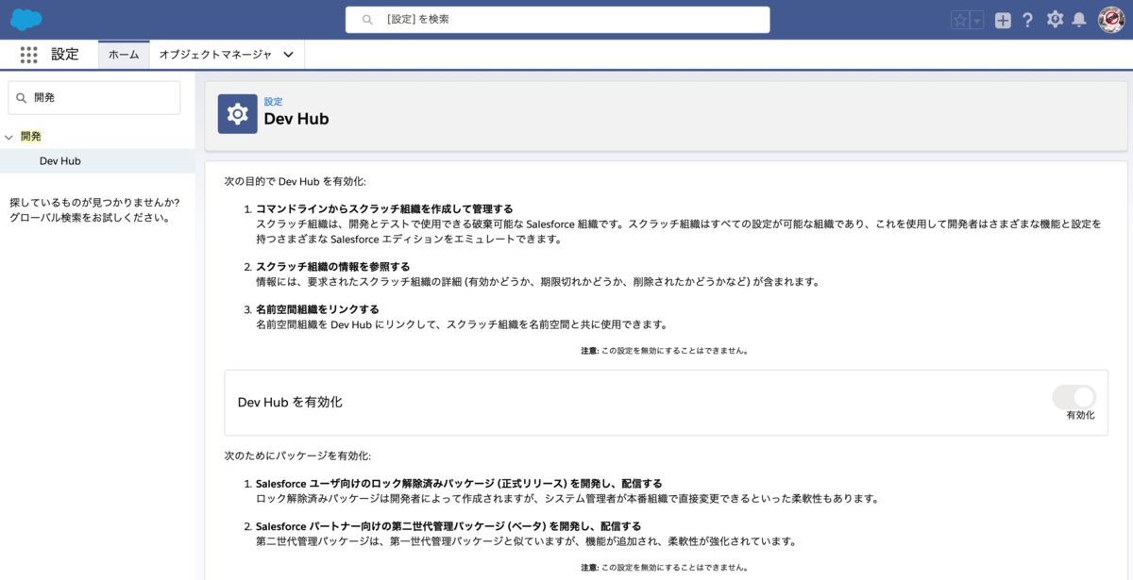
Task: Click the 有効化 label under the switch
Action: [x=1080, y=415]
